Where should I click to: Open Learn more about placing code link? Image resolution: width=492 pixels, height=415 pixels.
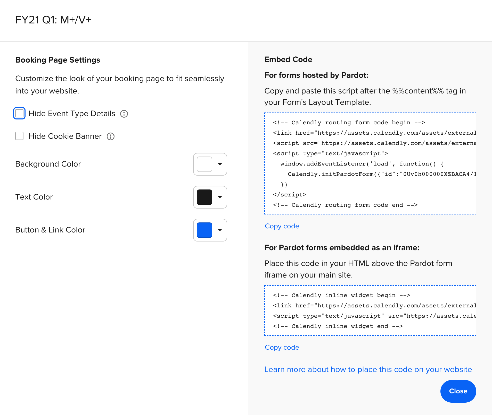point(368,369)
